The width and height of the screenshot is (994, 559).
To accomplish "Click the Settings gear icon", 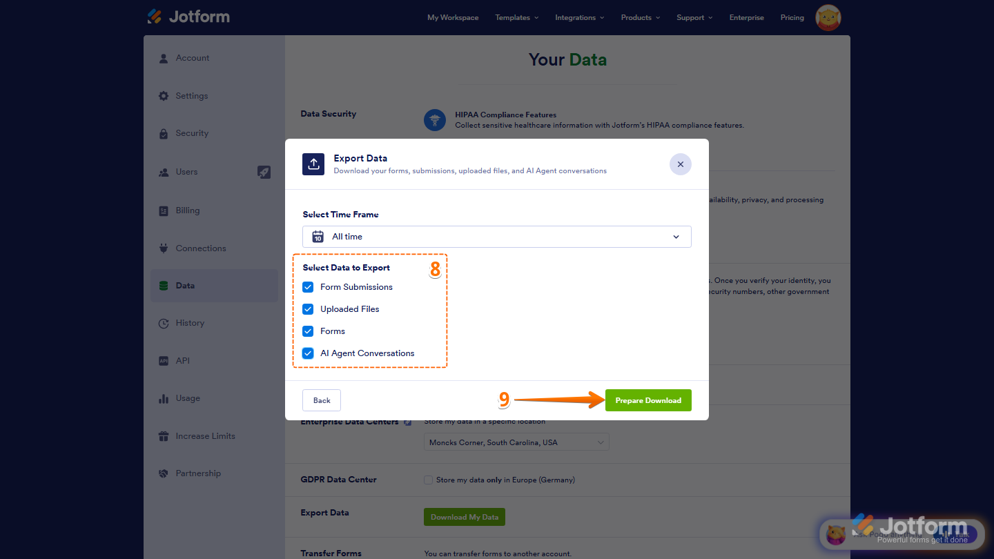I will 164,96.
